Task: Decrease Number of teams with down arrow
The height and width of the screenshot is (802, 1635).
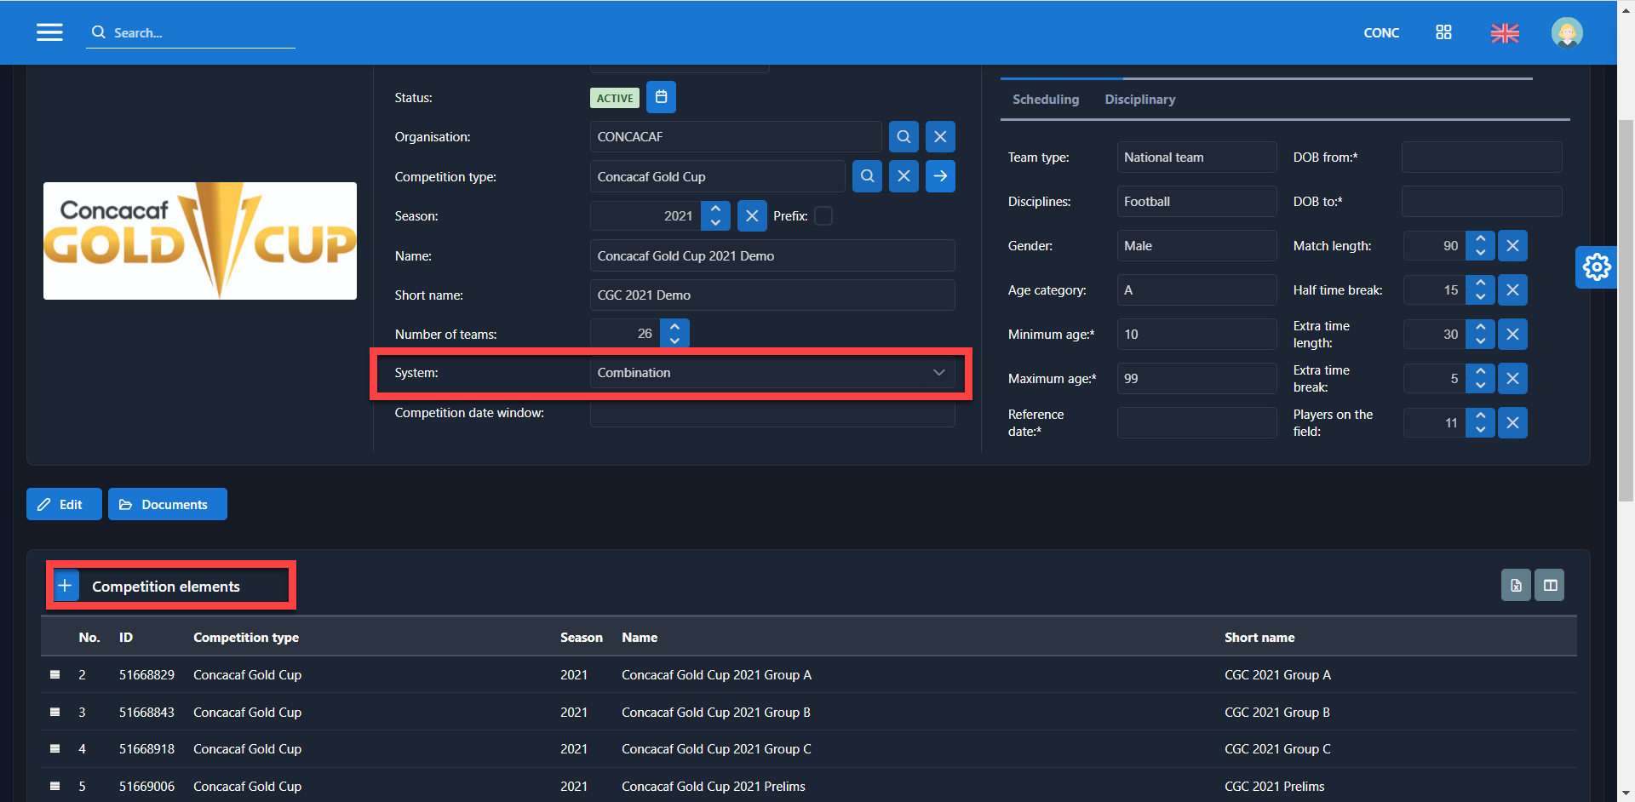Action: pos(674,341)
